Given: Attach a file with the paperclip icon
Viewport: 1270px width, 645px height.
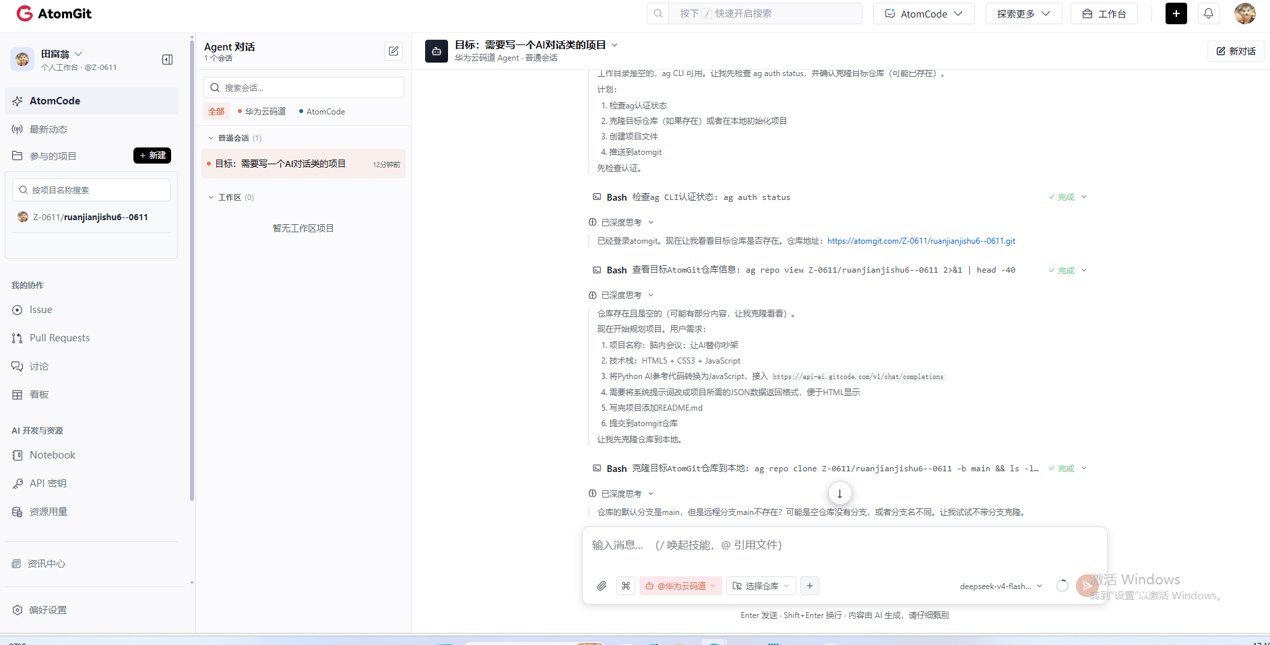Looking at the screenshot, I should coord(602,586).
